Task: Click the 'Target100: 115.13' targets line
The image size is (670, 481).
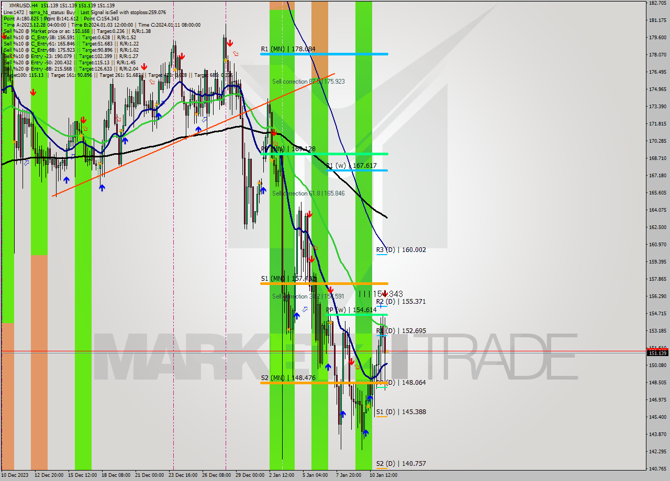Action: point(118,75)
